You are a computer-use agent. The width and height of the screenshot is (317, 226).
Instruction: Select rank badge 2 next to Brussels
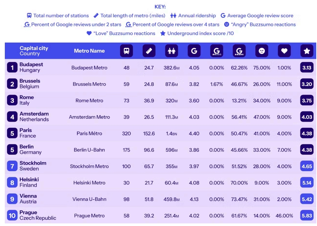click(x=12, y=84)
